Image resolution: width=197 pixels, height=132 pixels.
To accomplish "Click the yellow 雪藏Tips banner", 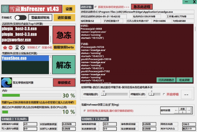I will click(x=38, y=102).
